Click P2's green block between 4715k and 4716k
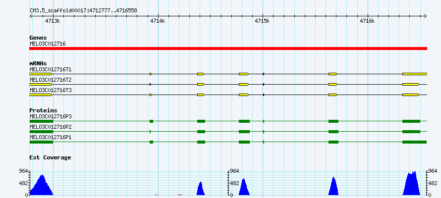Screen dimensions: 441x198 click(333, 132)
